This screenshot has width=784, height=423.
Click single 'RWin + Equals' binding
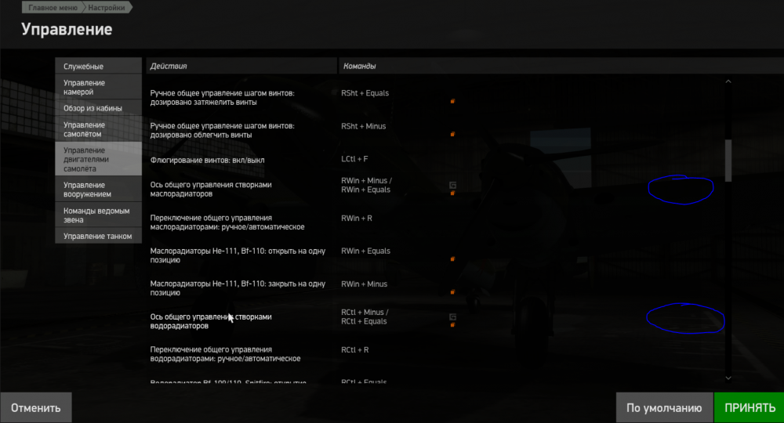tap(365, 251)
